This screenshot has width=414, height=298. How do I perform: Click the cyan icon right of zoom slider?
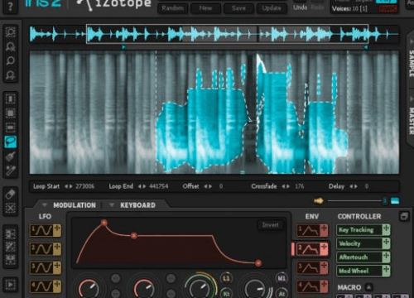click(395, 201)
